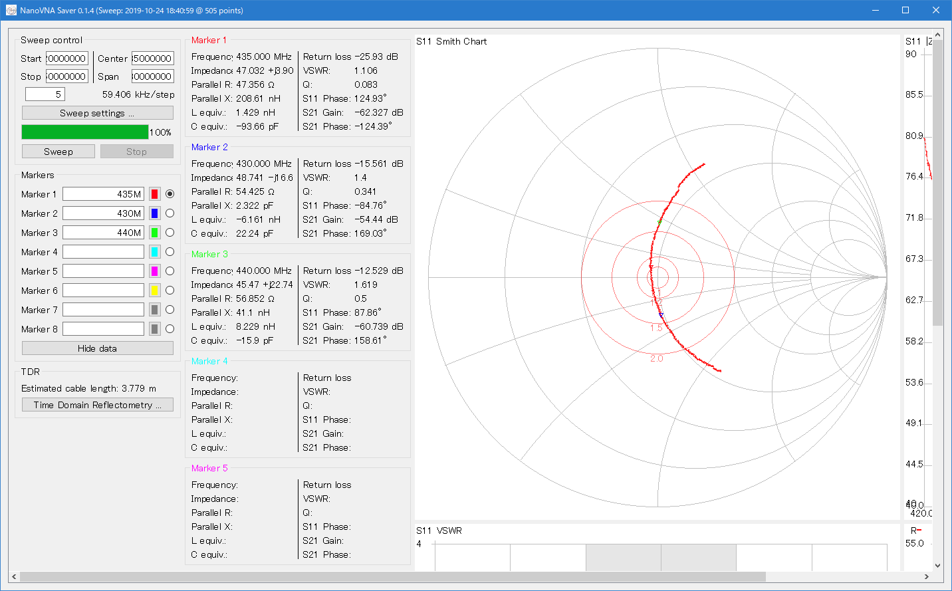
Task: Click the Marker 2 frequency field 430M
Action: (x=103, y=213)
